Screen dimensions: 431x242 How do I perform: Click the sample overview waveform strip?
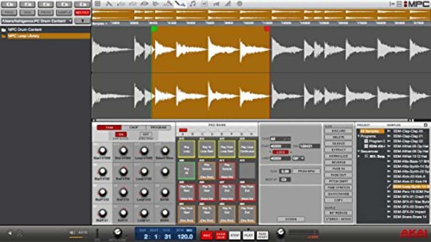point(261,15)
